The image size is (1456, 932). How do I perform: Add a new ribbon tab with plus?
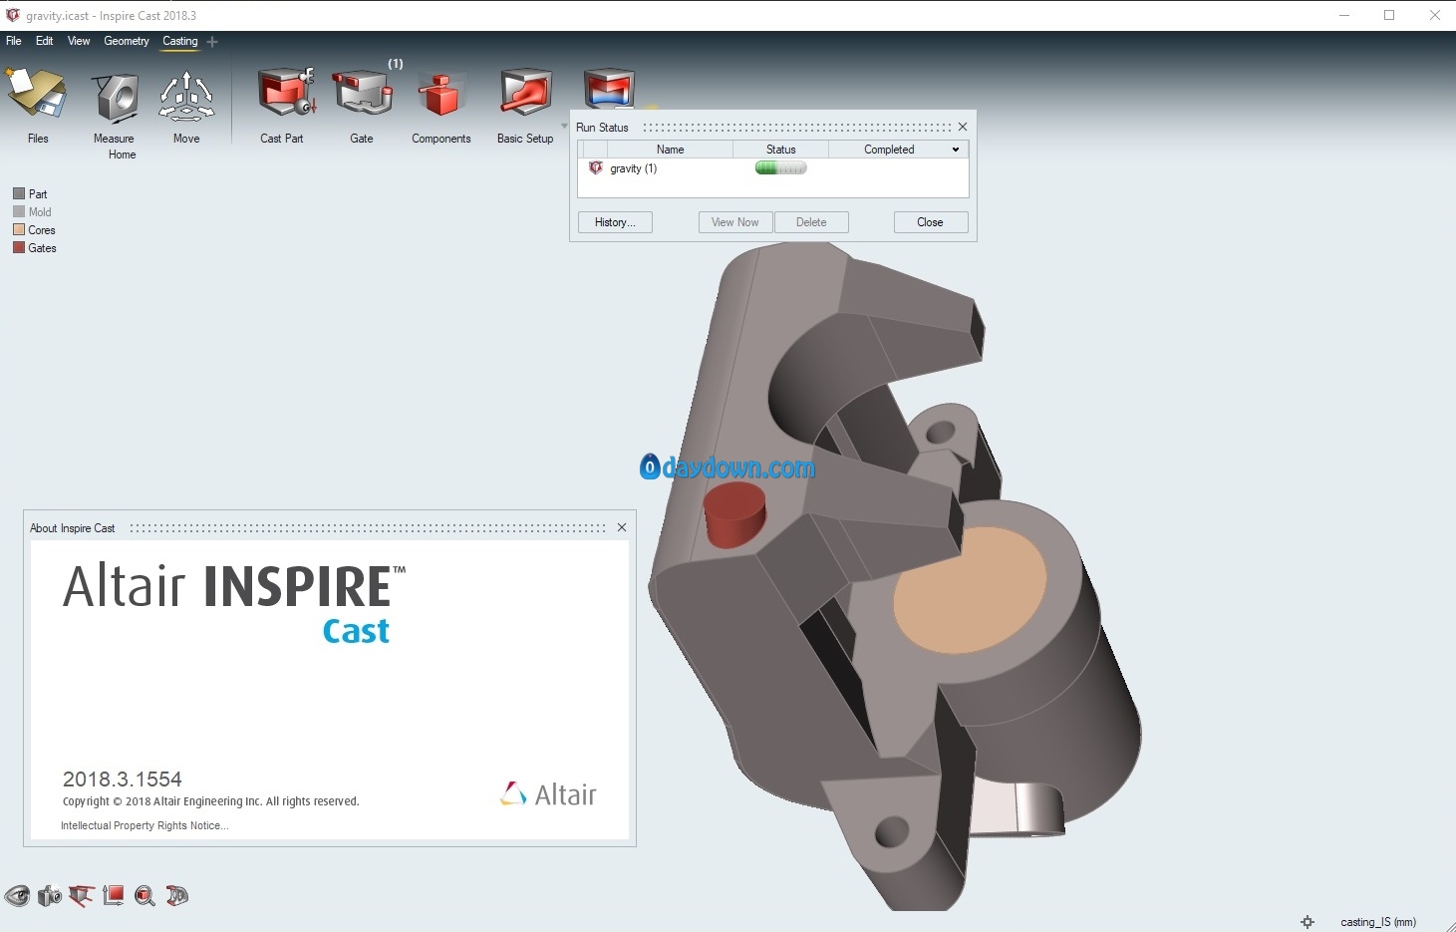point(212,42)
